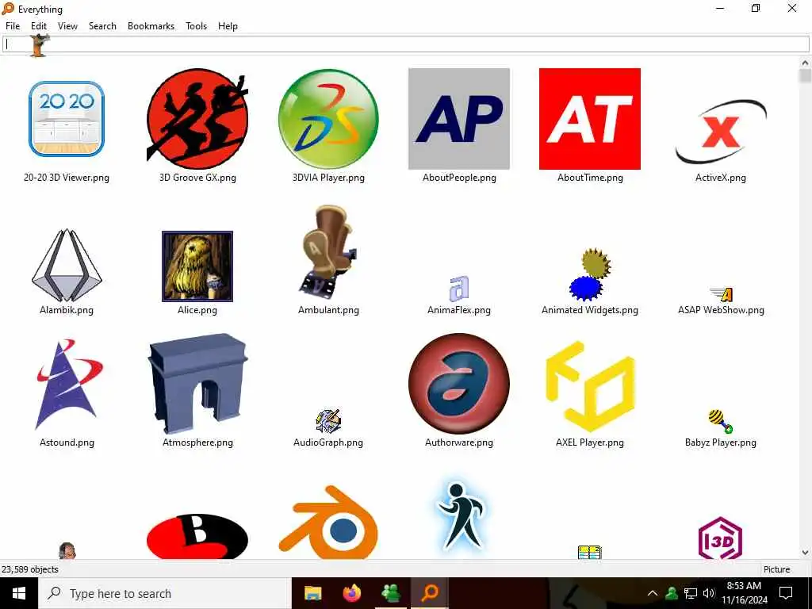Viewport: 812px width, 609px height.
Task: Select the 3D Groove GX.png icon
Action: (197, 119)
